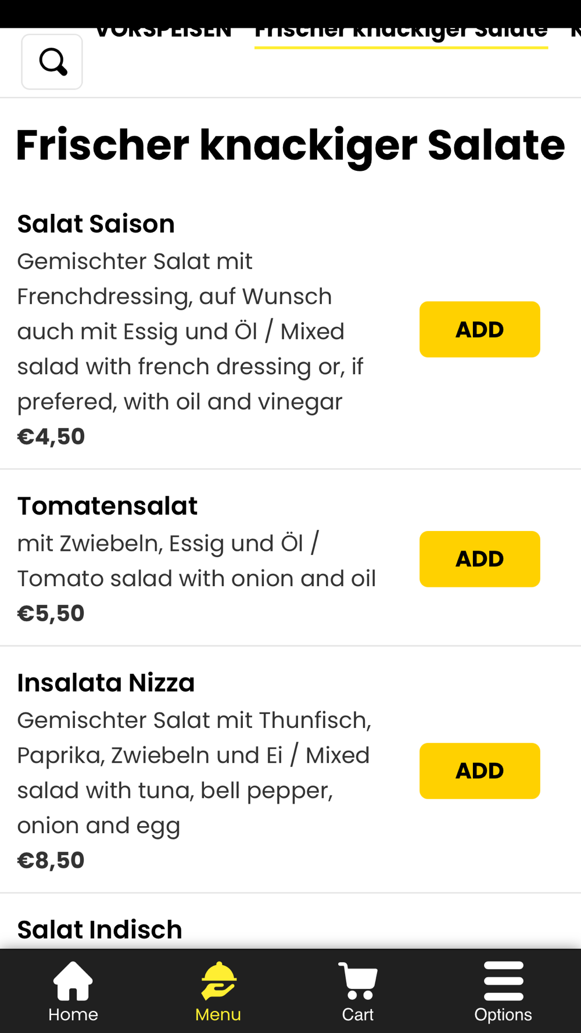This screenshot has height=1033, width=581.
Task: Switch to the VORSPEISEN category tab
Action: coord(163,33)
